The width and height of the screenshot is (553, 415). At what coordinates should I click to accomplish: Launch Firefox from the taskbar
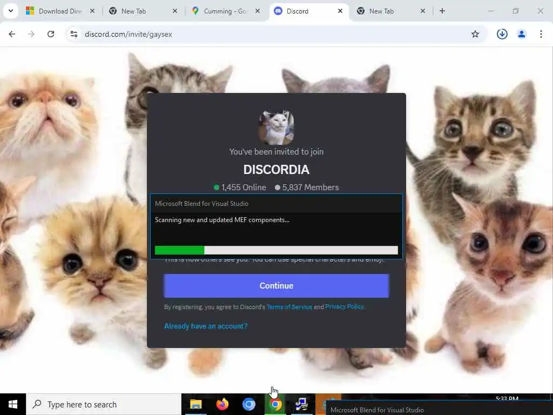222,404
